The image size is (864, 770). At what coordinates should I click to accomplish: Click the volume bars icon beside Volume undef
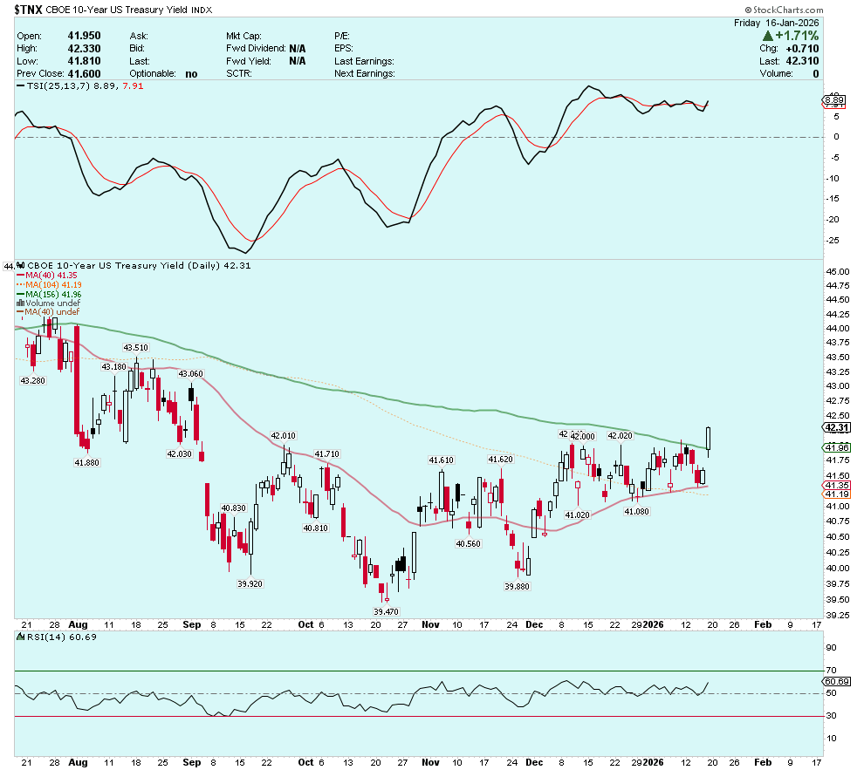coord(20,303)
